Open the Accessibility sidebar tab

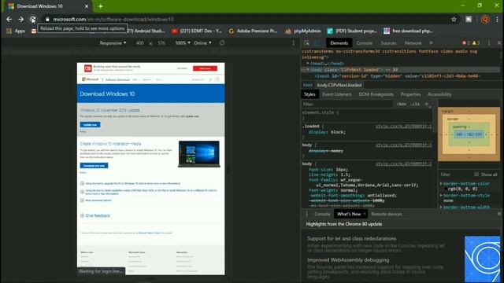tap(439, 94)
